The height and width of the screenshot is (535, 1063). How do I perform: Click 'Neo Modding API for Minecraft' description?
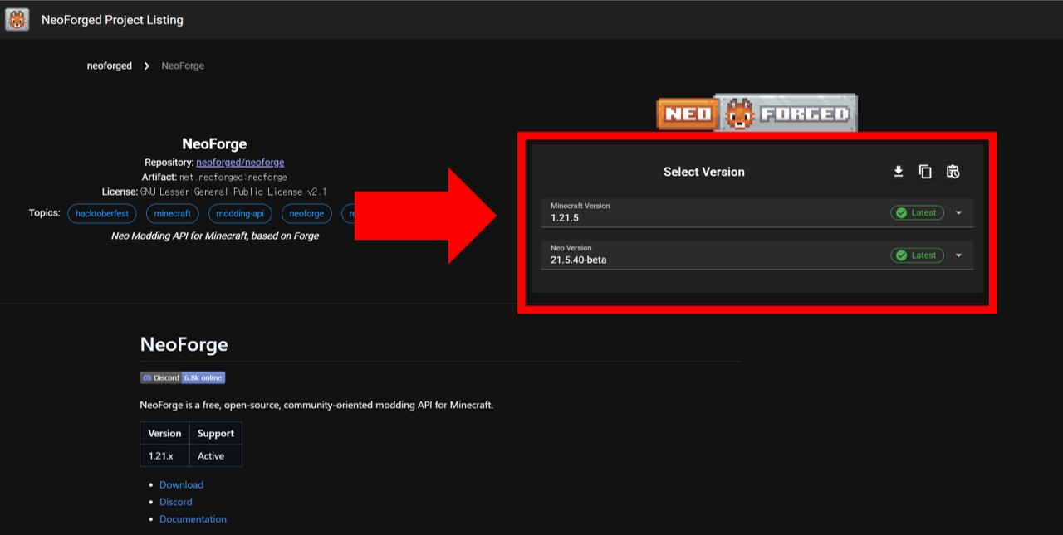tap(214, 236)
